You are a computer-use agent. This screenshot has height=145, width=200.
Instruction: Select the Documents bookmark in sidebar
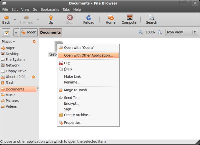(18, 89)
